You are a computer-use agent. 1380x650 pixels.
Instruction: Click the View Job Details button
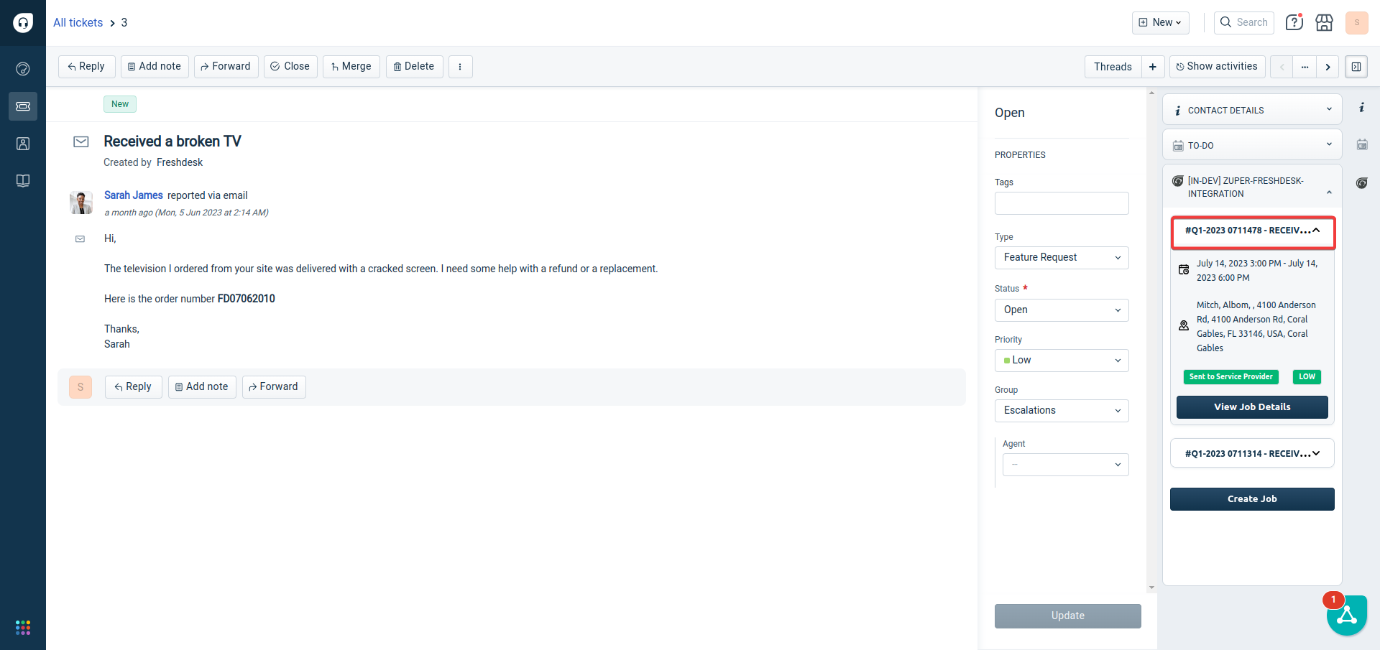[x=1252, y=407]
